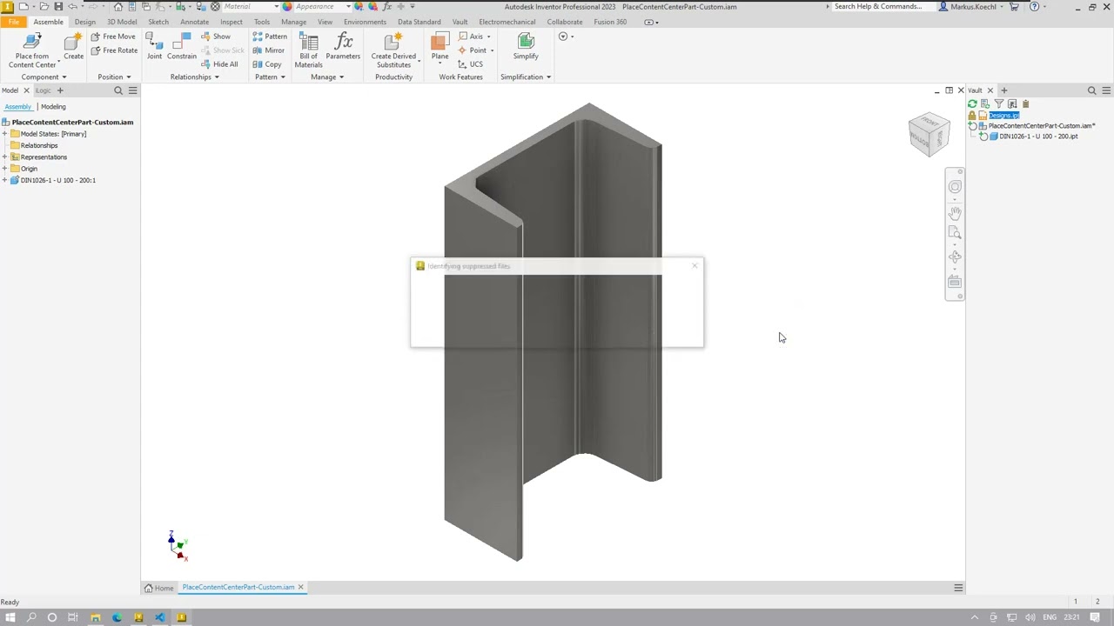Switch to the iLogic browser tab

tap(43, 90)
